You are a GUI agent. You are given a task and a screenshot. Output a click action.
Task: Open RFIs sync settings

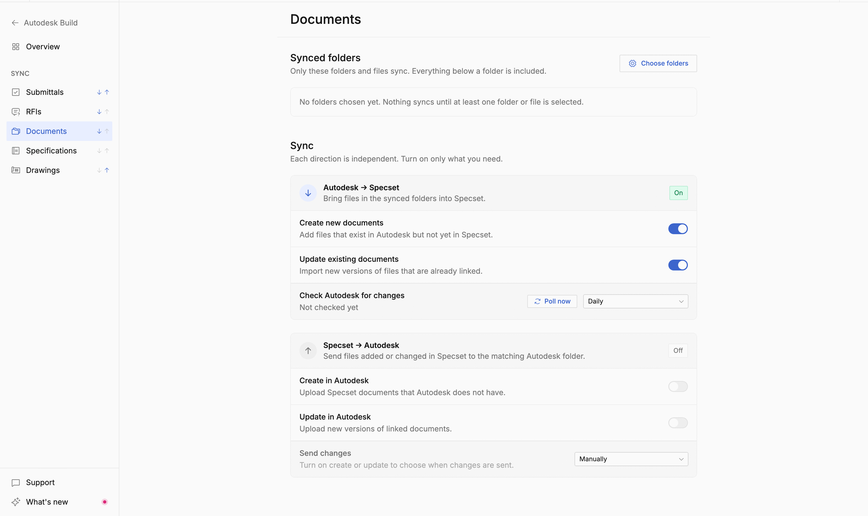pyautogui.click(x=59, y=112)
